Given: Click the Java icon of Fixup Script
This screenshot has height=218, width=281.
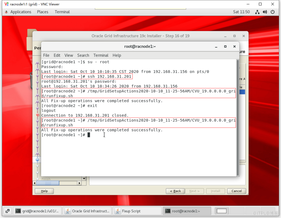Looking at the screenshot, I should tap(118, 211).
